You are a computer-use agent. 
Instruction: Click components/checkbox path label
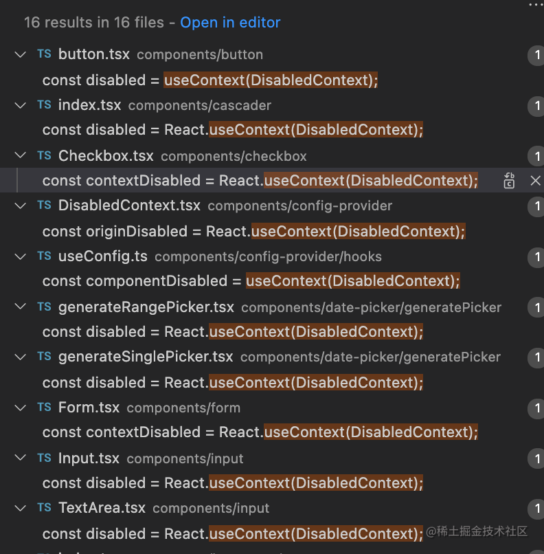click(234, 156)
